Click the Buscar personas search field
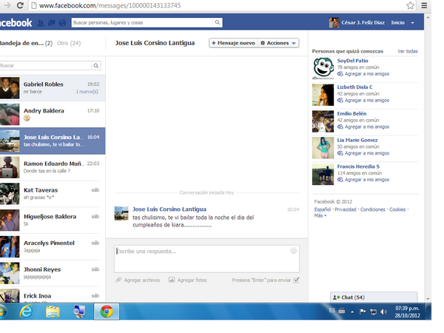The height and width of the screenshot is (333, 444). click(x=142, y=22)
